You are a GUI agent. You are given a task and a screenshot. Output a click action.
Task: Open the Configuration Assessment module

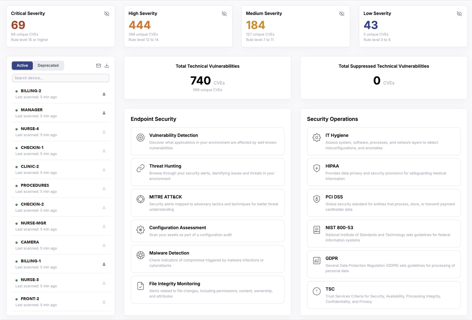(x=207, y=231)
